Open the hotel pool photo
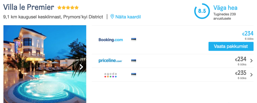Image resolution: width=257 pixels, height=103 pixels. click(45, 75)
